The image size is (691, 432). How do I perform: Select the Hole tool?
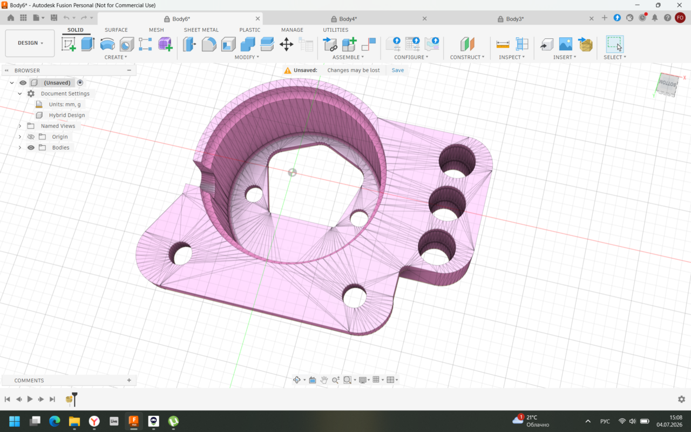(x=126, y=44)
